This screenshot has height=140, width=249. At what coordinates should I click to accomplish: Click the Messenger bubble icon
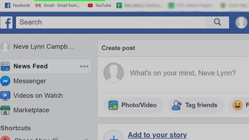[x=5, y=81]
